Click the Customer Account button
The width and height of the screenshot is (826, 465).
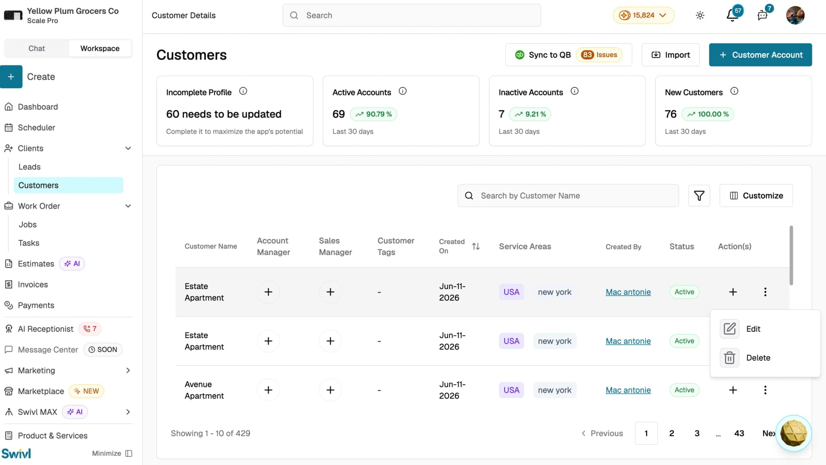pos(760,55)
